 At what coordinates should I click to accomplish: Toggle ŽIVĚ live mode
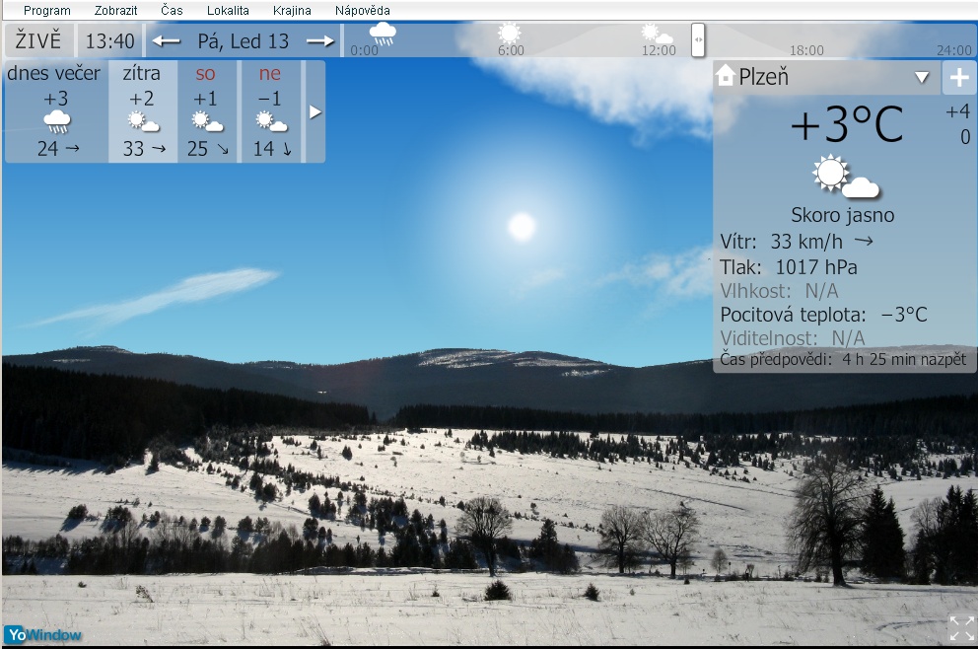[x=38, y=41]
